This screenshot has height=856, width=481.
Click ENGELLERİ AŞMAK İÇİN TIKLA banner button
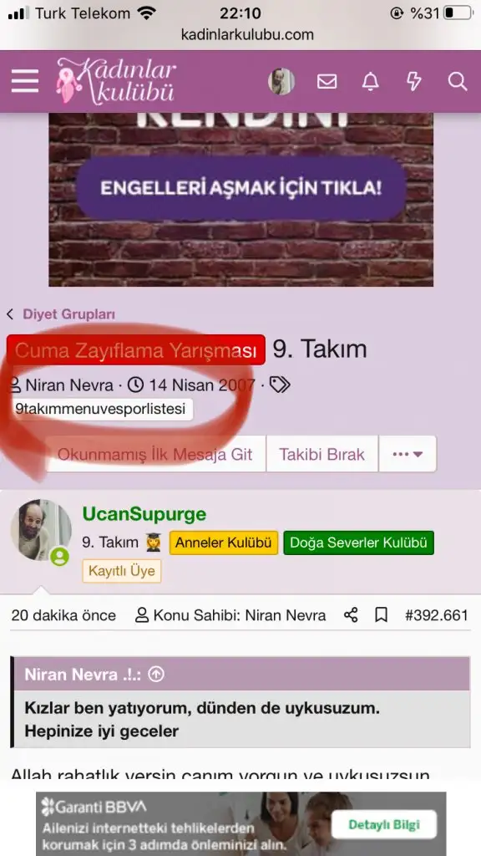pos(241,188)
